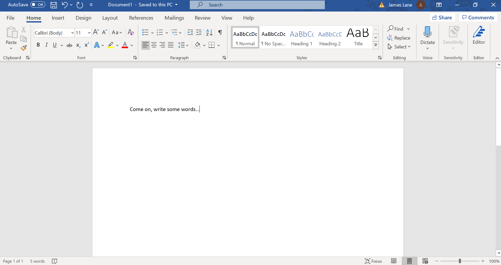This screenshot has height=265, width=501.
Task: Apply the red font color swatch
Action: pos(125,45)
